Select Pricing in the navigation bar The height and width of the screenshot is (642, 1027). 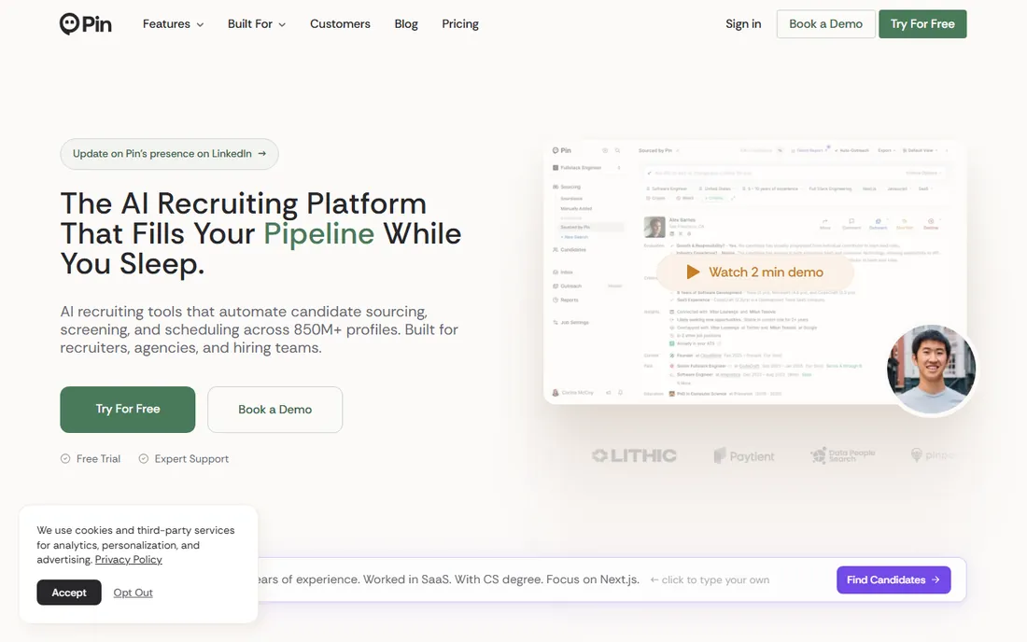click(x=460, y=24)
